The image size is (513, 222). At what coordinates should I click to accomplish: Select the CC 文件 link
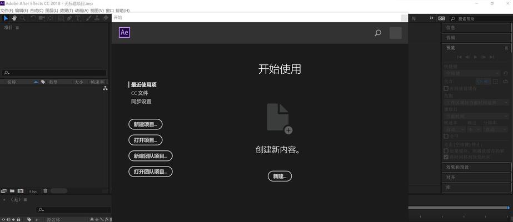coord(140,93)
